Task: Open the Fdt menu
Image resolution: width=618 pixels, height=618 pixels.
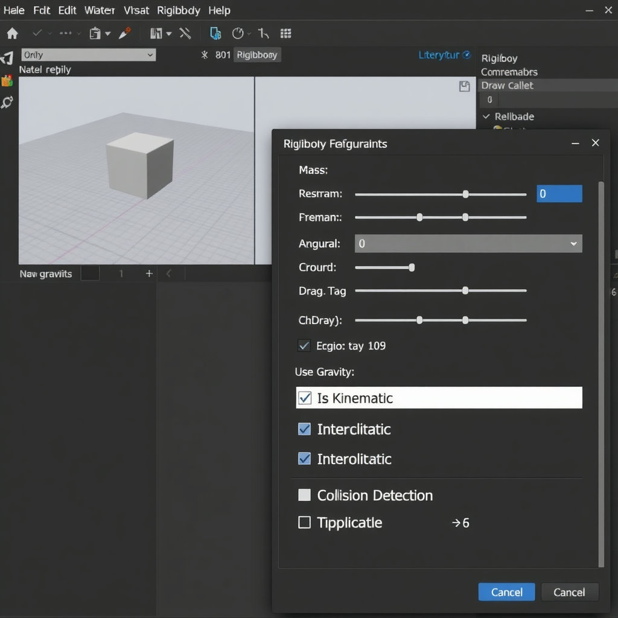Action: [x=42, y=10]
